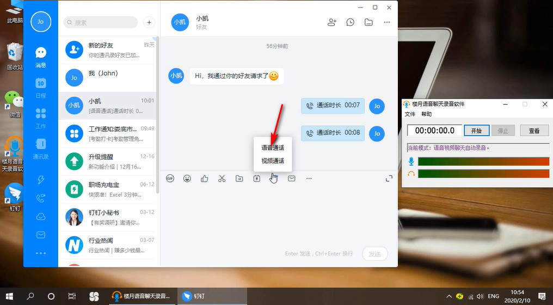Click the add member icon in chat header
The image size is (553, 305).
point(332,22)
